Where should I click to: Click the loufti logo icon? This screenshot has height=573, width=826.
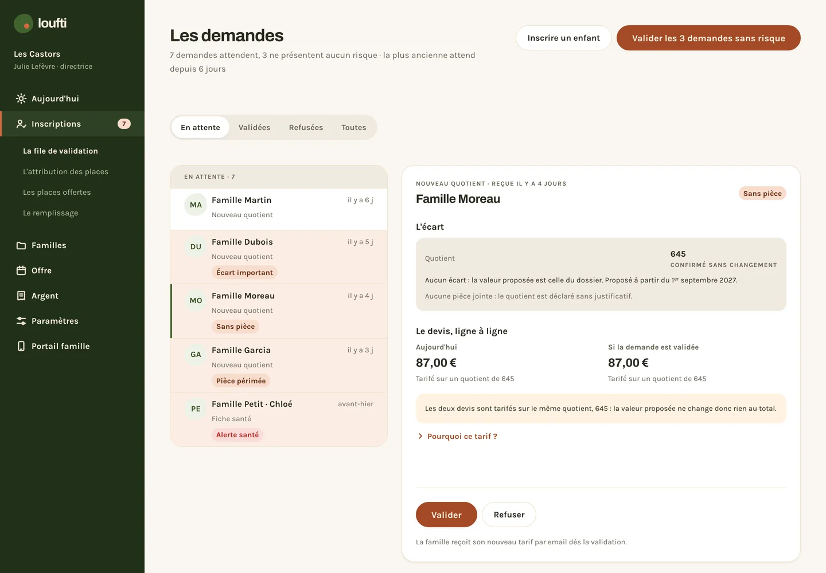(x=24, y=23)
